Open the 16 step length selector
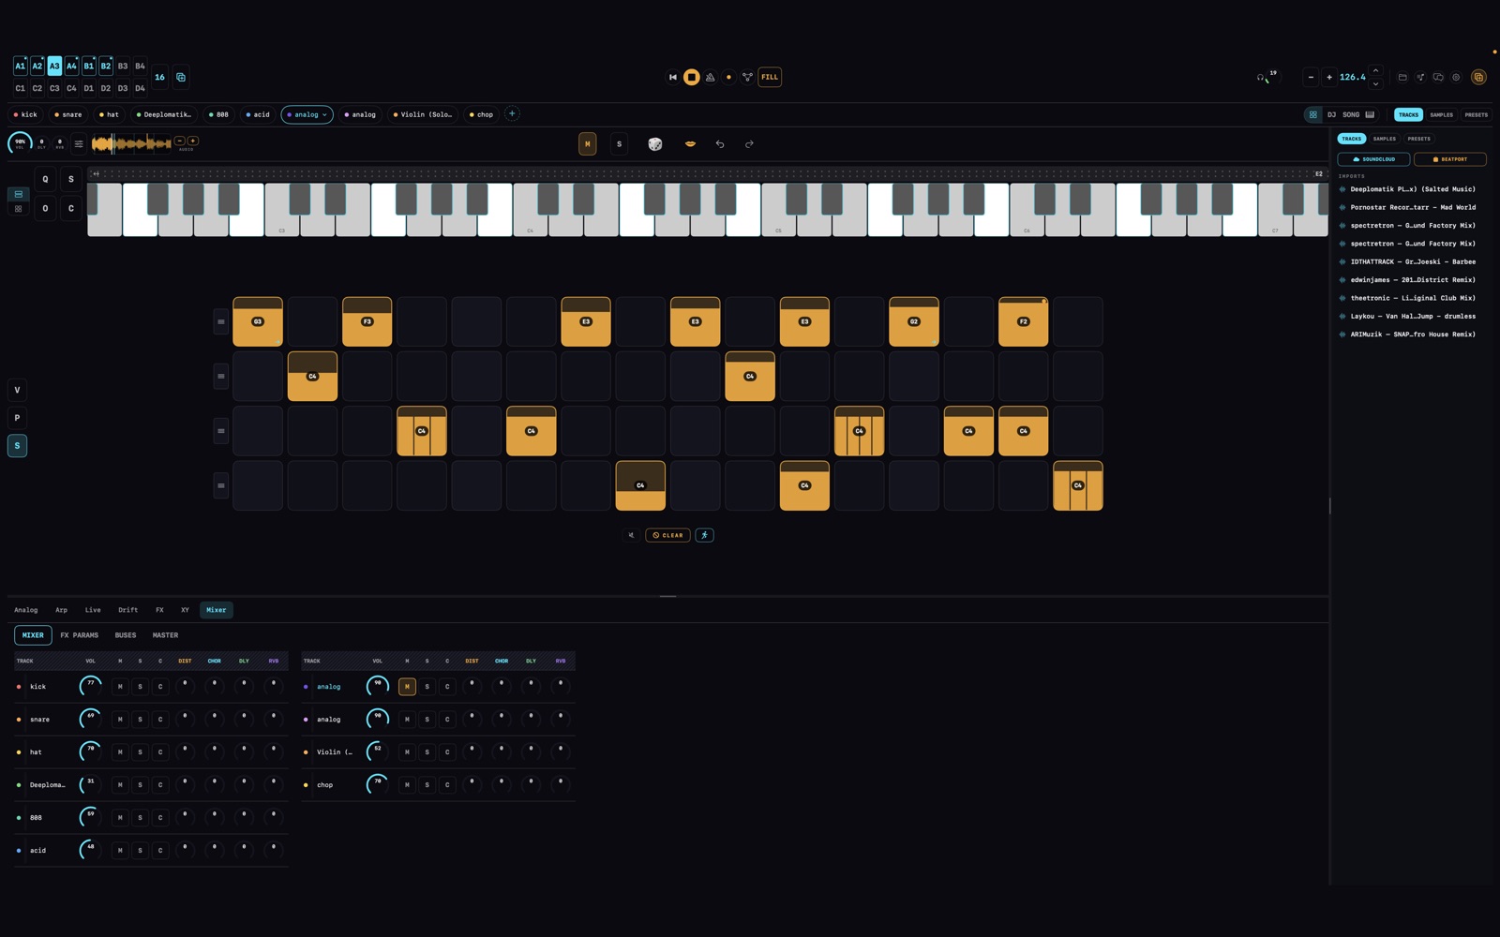This screenshot has width=1500, height=937. (x=159, y=78)
